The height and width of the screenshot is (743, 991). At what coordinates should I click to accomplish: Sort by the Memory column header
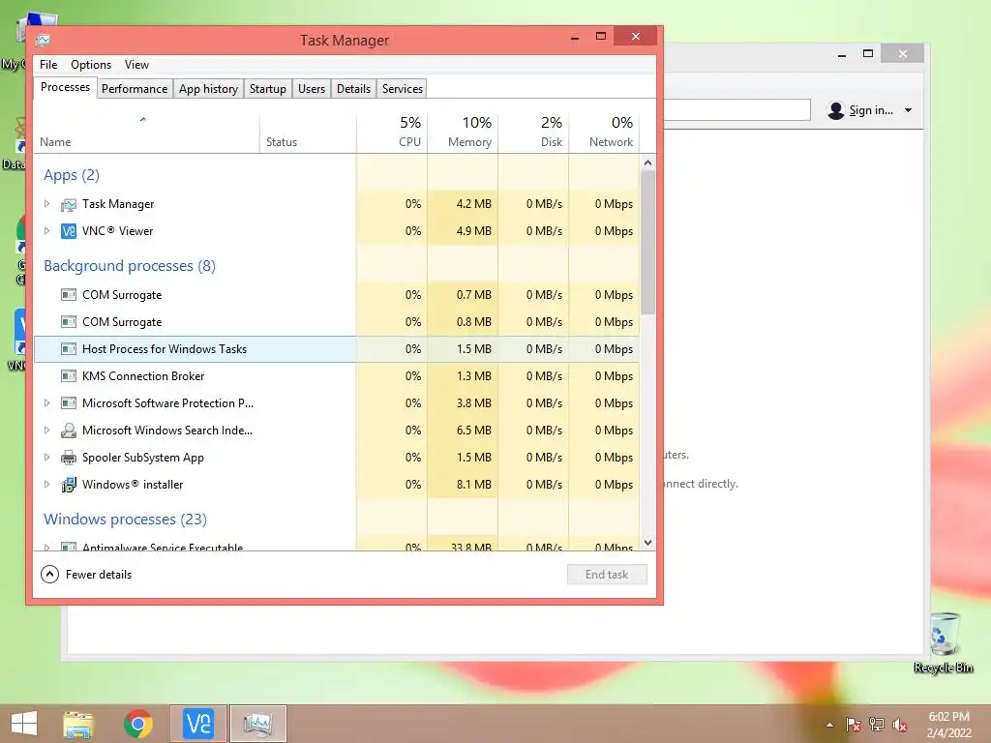[463, 134]
